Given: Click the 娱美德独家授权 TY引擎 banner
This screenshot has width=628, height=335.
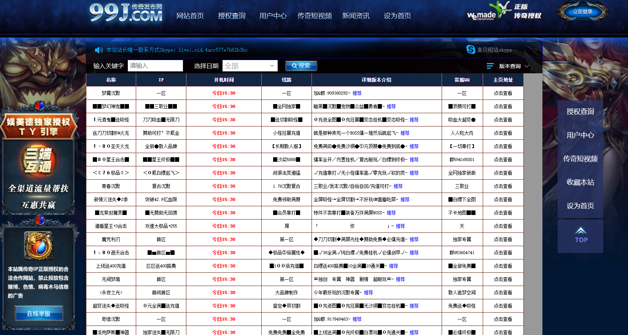Looking at the screenshot, I should point(38,127).
